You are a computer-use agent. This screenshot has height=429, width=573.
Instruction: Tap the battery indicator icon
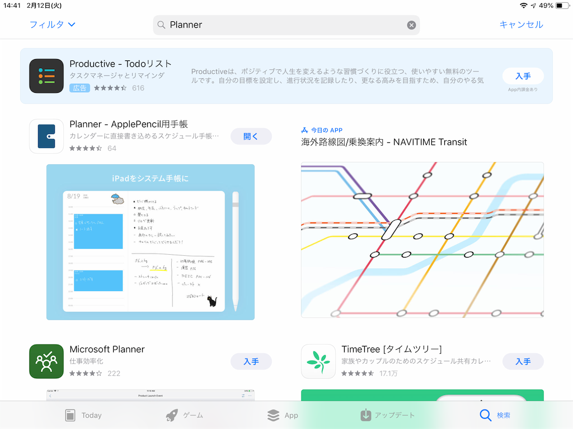[562, 6]
